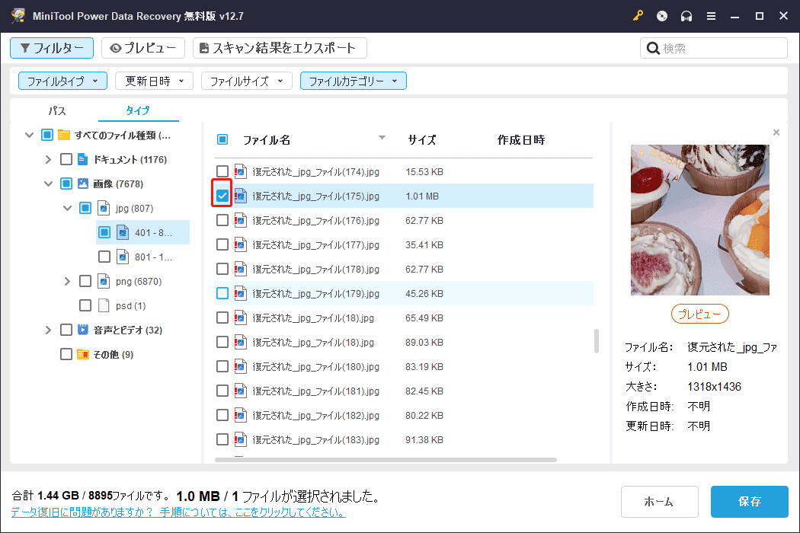Click the 保存 save button

point(748,501)
